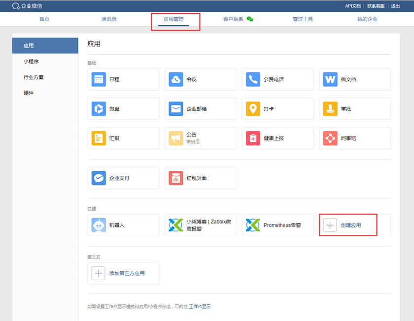Click the 企业邮箱 envelope icon
The width and height of the screenshot is (414, 321).
pos(176,109)
